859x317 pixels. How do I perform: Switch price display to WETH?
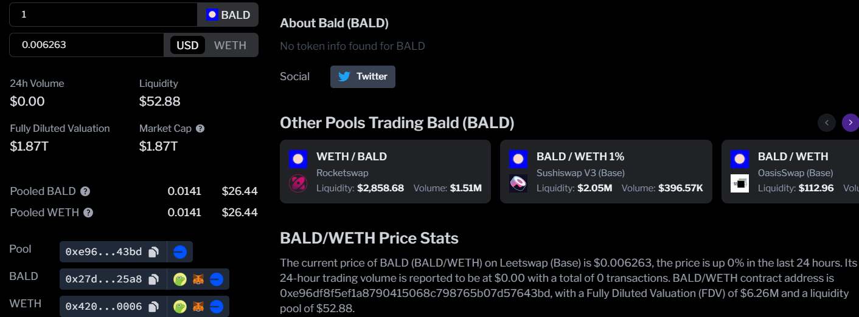point(230,45)
